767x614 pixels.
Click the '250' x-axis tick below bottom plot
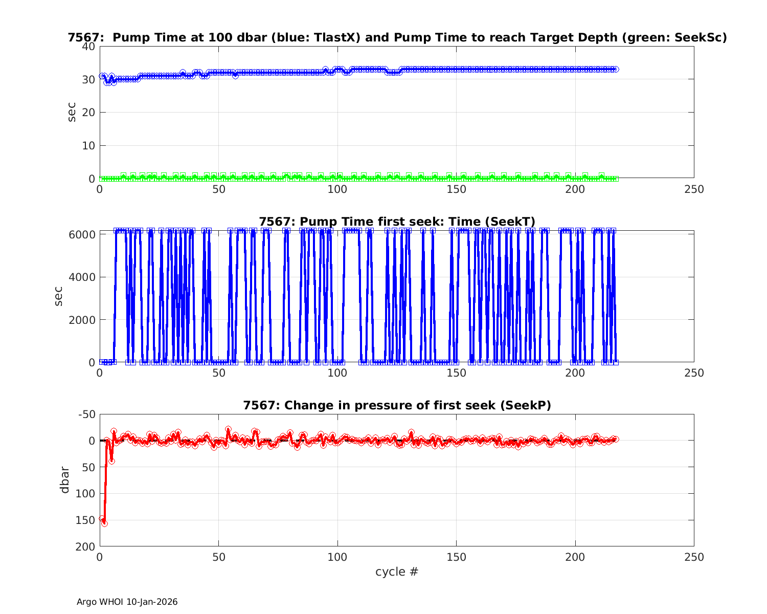click(694, 557)
